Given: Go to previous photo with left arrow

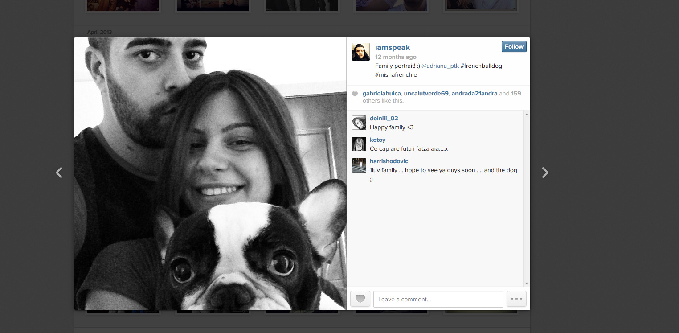Looking at the screenshot, I should tap(59, 173).
